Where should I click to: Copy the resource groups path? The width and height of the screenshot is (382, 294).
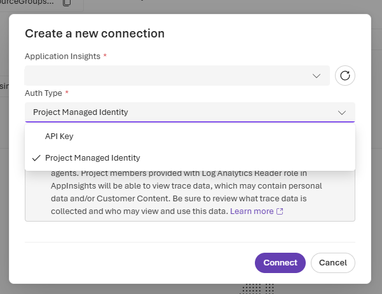[x=67, y=3]
